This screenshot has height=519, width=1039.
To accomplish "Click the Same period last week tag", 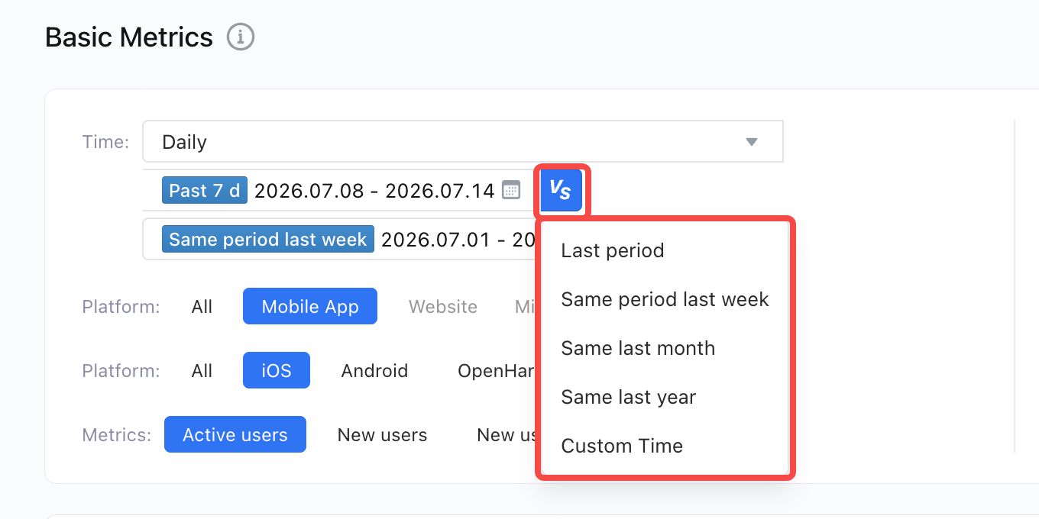I will point(268,239).
